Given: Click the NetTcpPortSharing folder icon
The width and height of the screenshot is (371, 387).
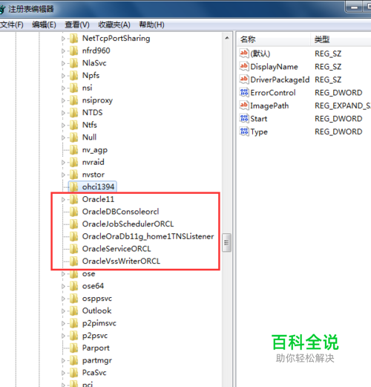Looking at the screenshot, I should (x=73, y=39).
